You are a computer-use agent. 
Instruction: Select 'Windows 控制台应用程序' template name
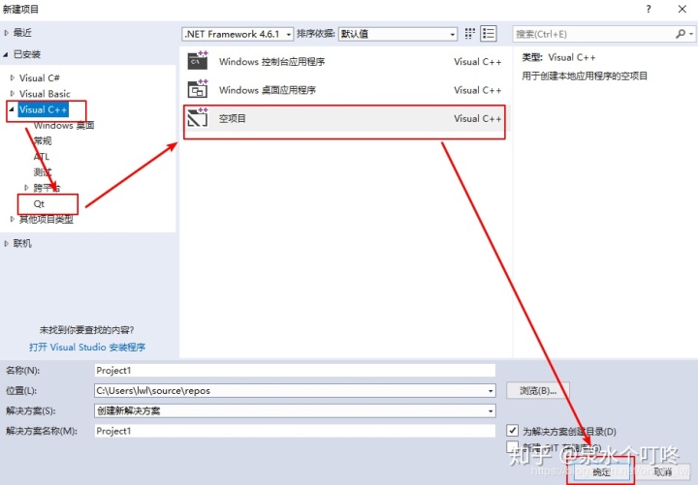[x=271, y=61]
